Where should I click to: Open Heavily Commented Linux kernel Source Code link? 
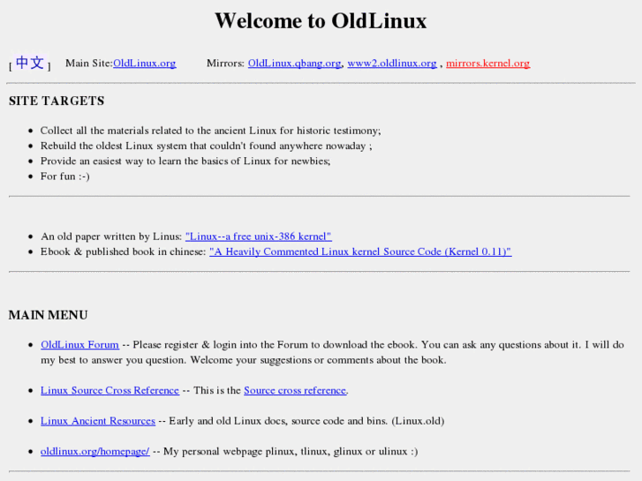[360, 252]
